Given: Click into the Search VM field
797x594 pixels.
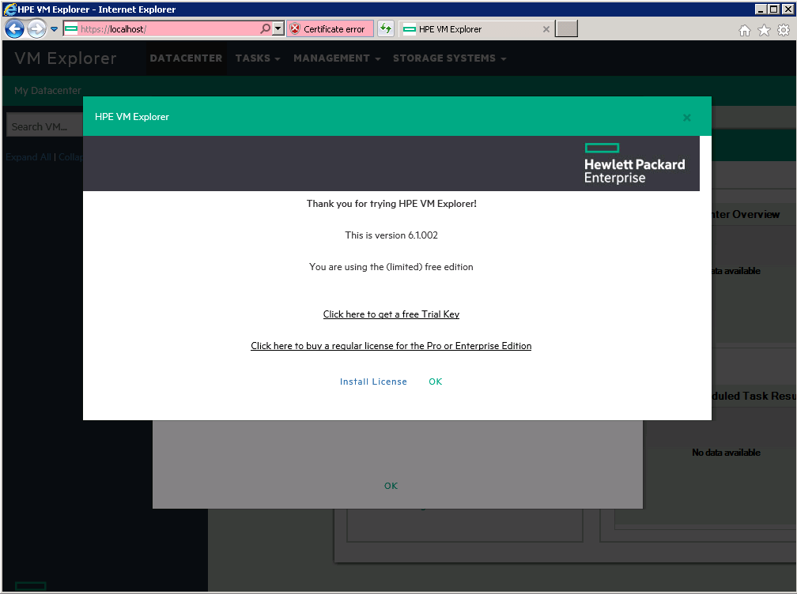Looking at the screenshot, I should point(45,126).
